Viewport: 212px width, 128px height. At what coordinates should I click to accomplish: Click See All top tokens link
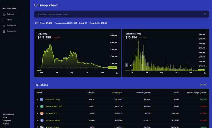coord(203,85)
